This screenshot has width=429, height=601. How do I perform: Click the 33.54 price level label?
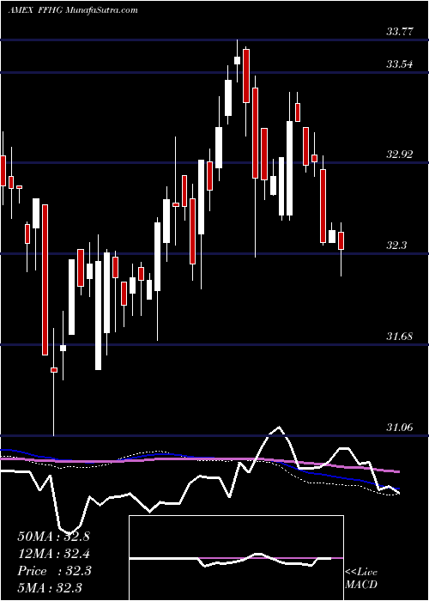pos(400,64)
